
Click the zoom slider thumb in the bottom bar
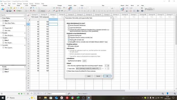pos(168,93)
